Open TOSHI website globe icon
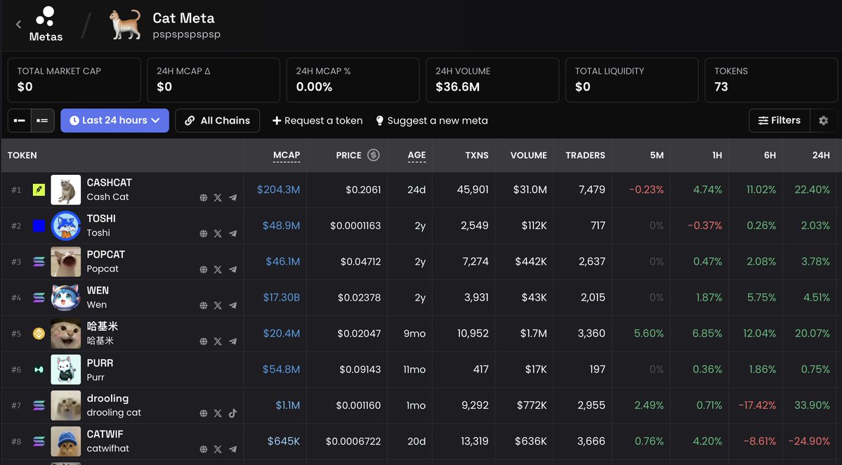Image resolution: width=842 pixels, height=465 pixels. point(204,234)
